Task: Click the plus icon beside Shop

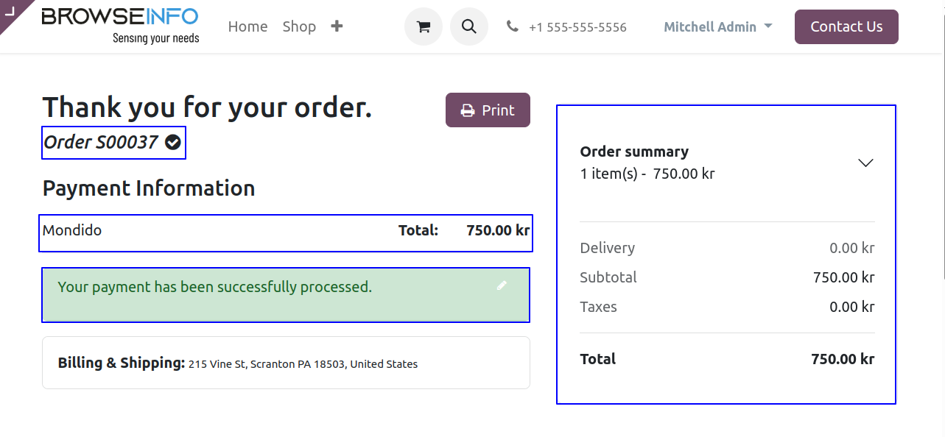Action: pyautogui.click(x=337, y=26)
